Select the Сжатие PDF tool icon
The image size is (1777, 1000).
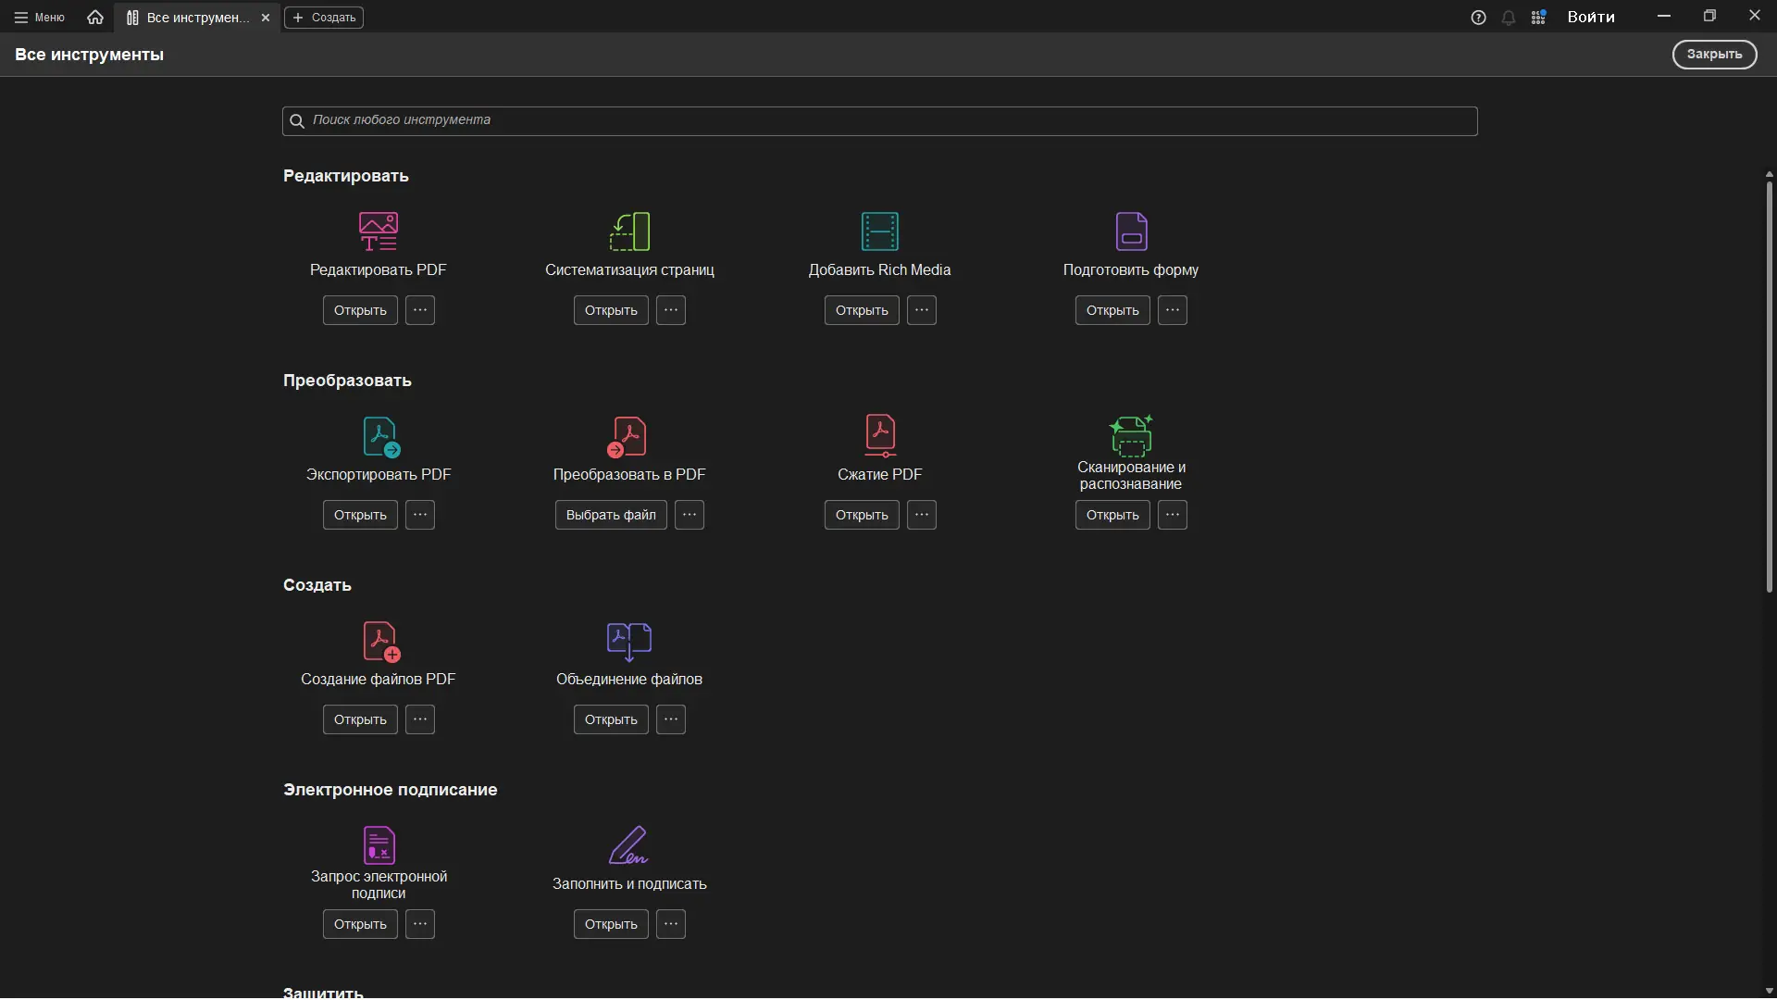click(879, 436)
